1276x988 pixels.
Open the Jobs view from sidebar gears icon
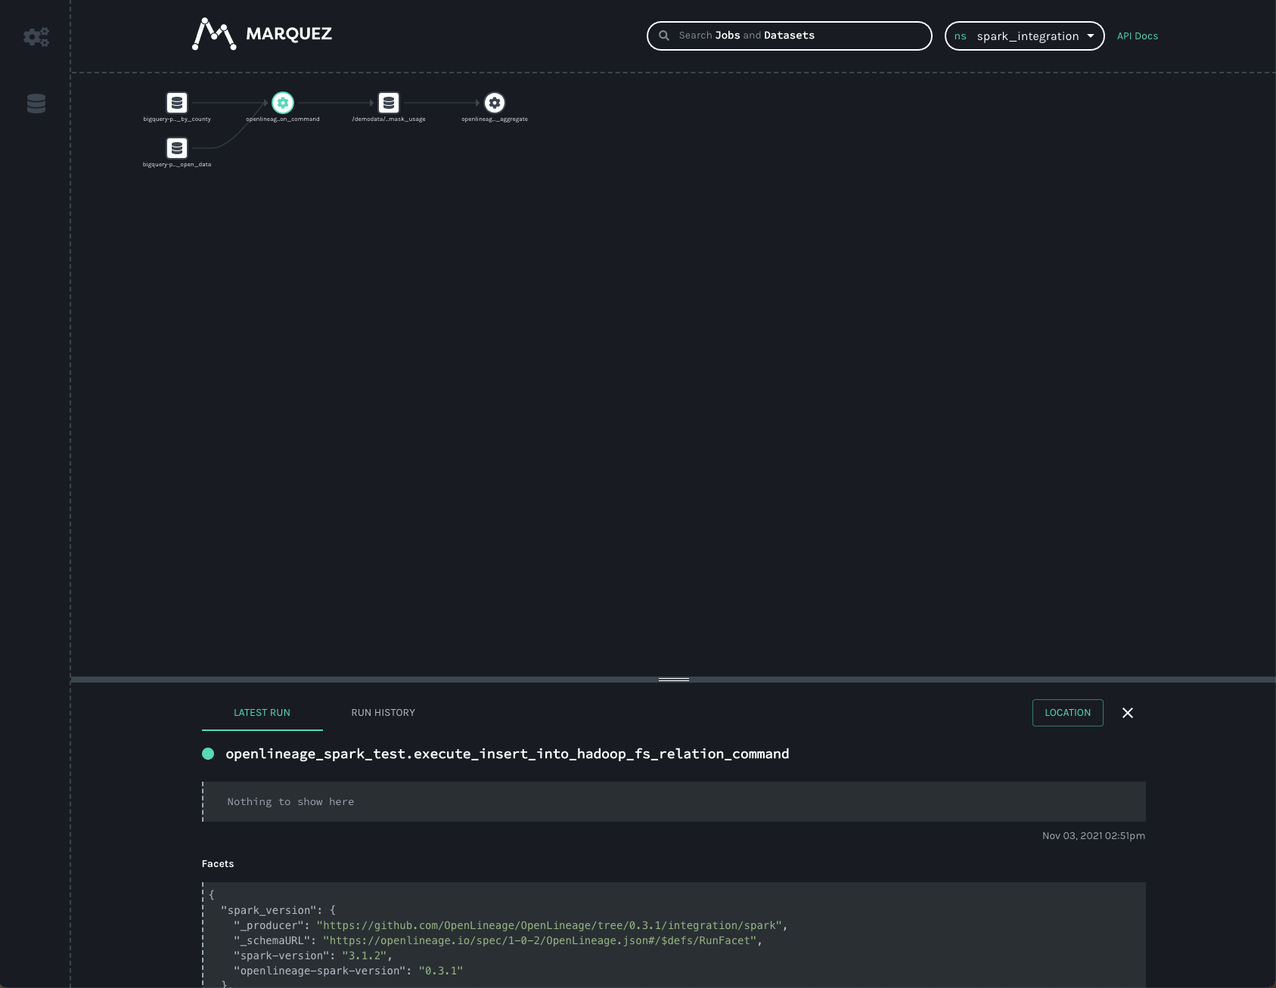click(36, 36)
